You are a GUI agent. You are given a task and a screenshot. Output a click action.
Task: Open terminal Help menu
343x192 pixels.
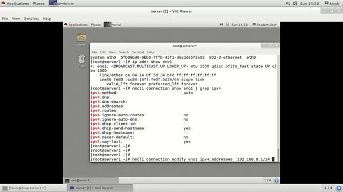tap(151, 52)
